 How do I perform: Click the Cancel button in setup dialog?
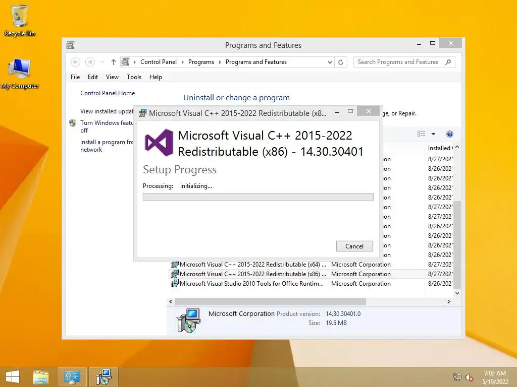[x=354, y=246]
